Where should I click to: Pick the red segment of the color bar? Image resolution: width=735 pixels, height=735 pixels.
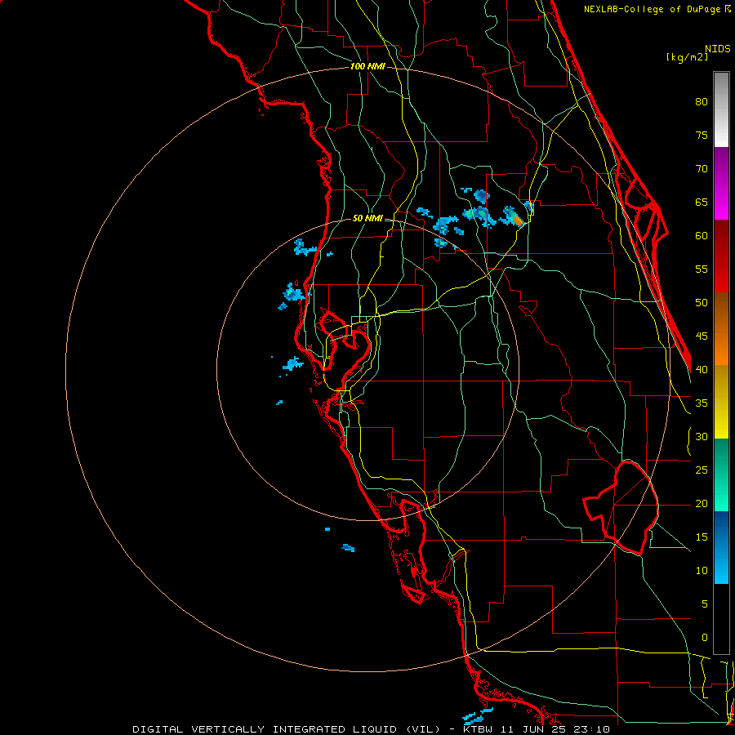coord(721,257)
